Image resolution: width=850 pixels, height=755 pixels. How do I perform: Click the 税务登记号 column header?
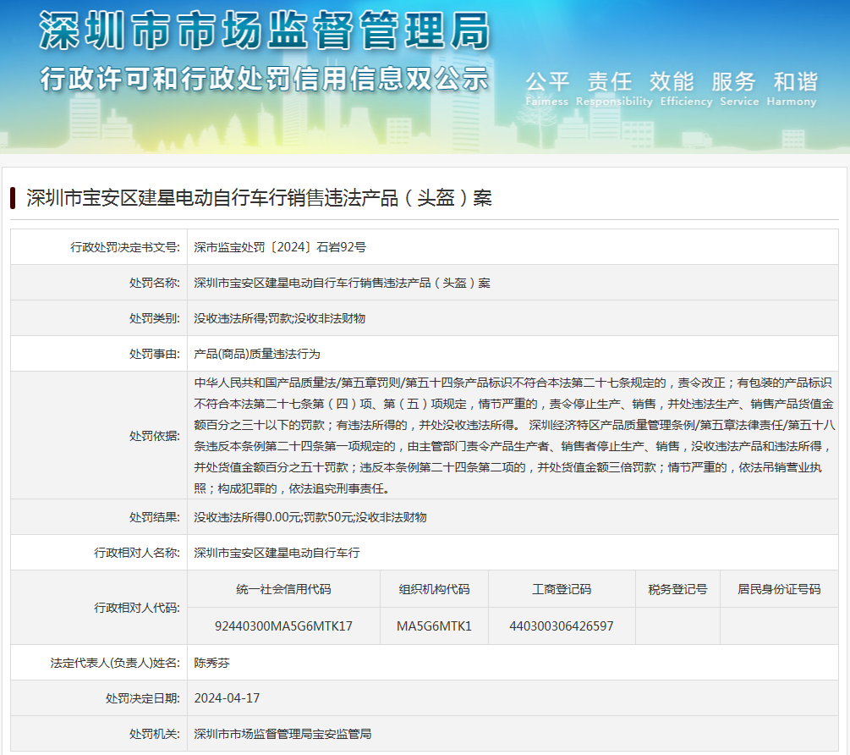(677, 589)
